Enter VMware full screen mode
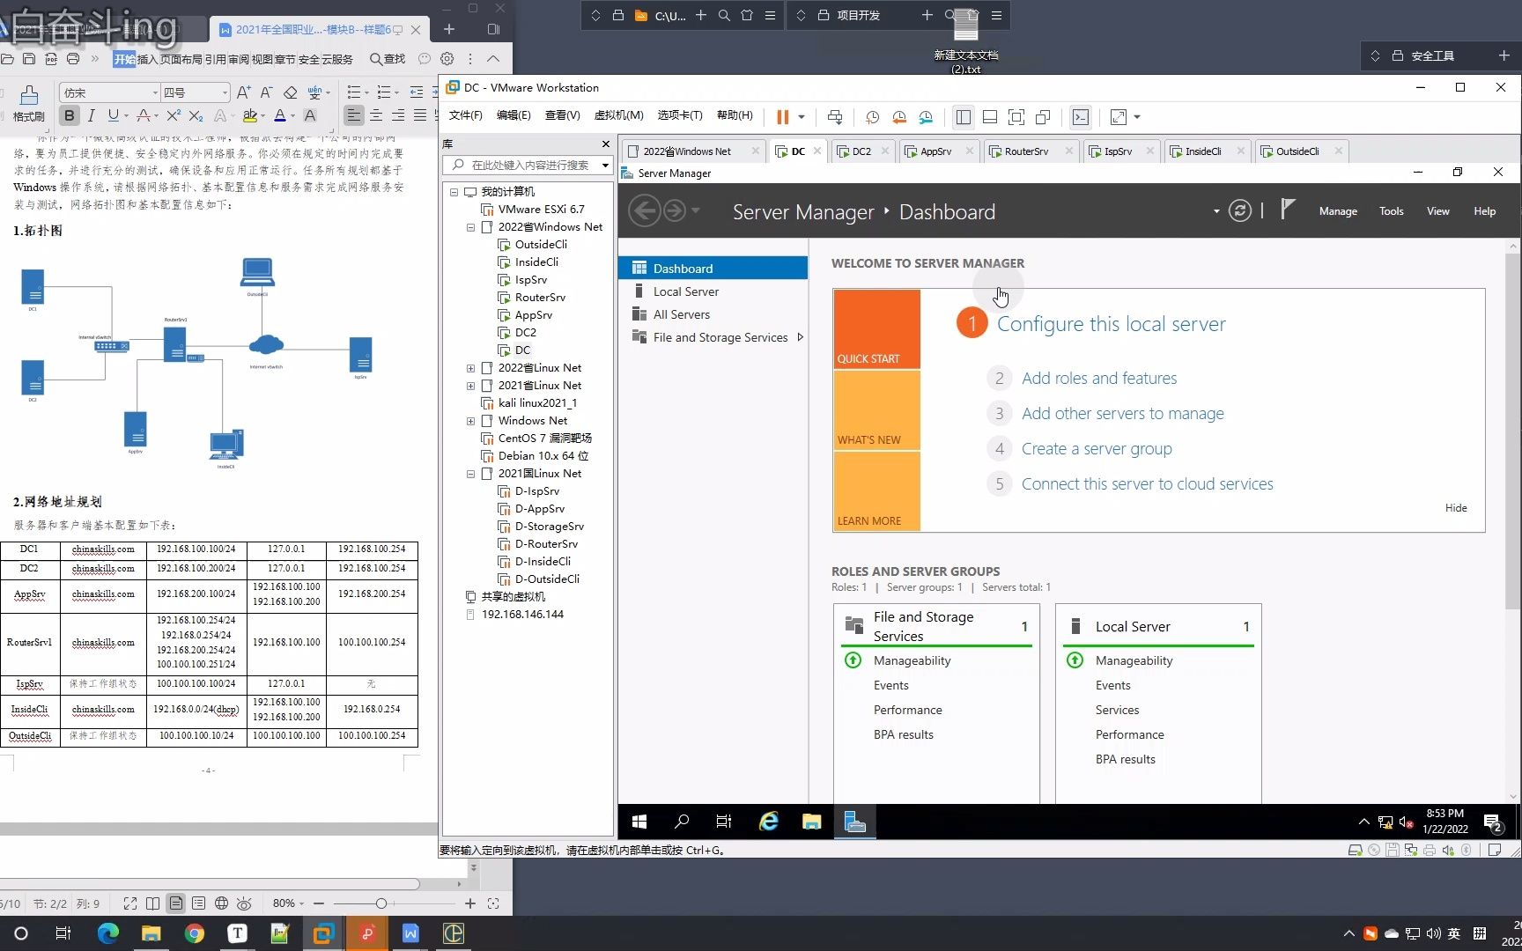The image size is (1522, 951). (x=1016, y=117)
